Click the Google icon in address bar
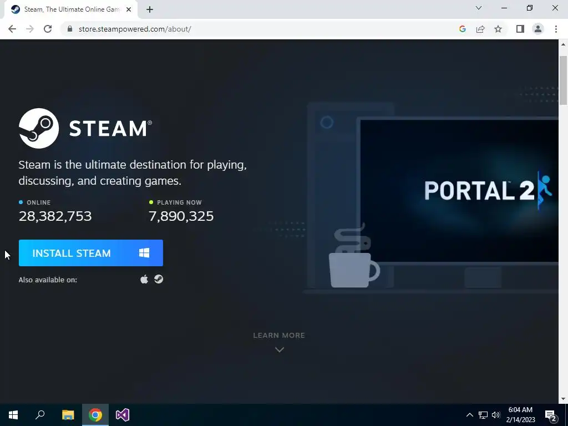This screenshot has height=426, width=568. point(462,29)
